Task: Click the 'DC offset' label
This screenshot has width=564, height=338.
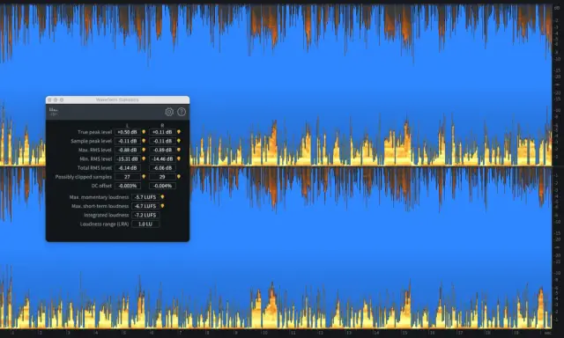Action: (102, 186)
